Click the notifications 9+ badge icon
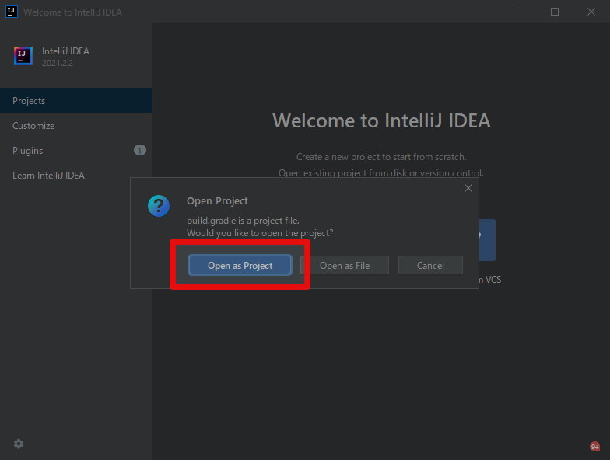This screenshot has width=610, height=460. (x=594, y=447)
